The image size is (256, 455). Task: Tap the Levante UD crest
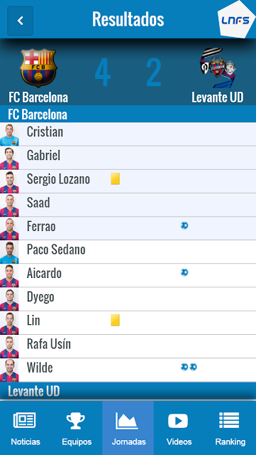click(218, 68)
